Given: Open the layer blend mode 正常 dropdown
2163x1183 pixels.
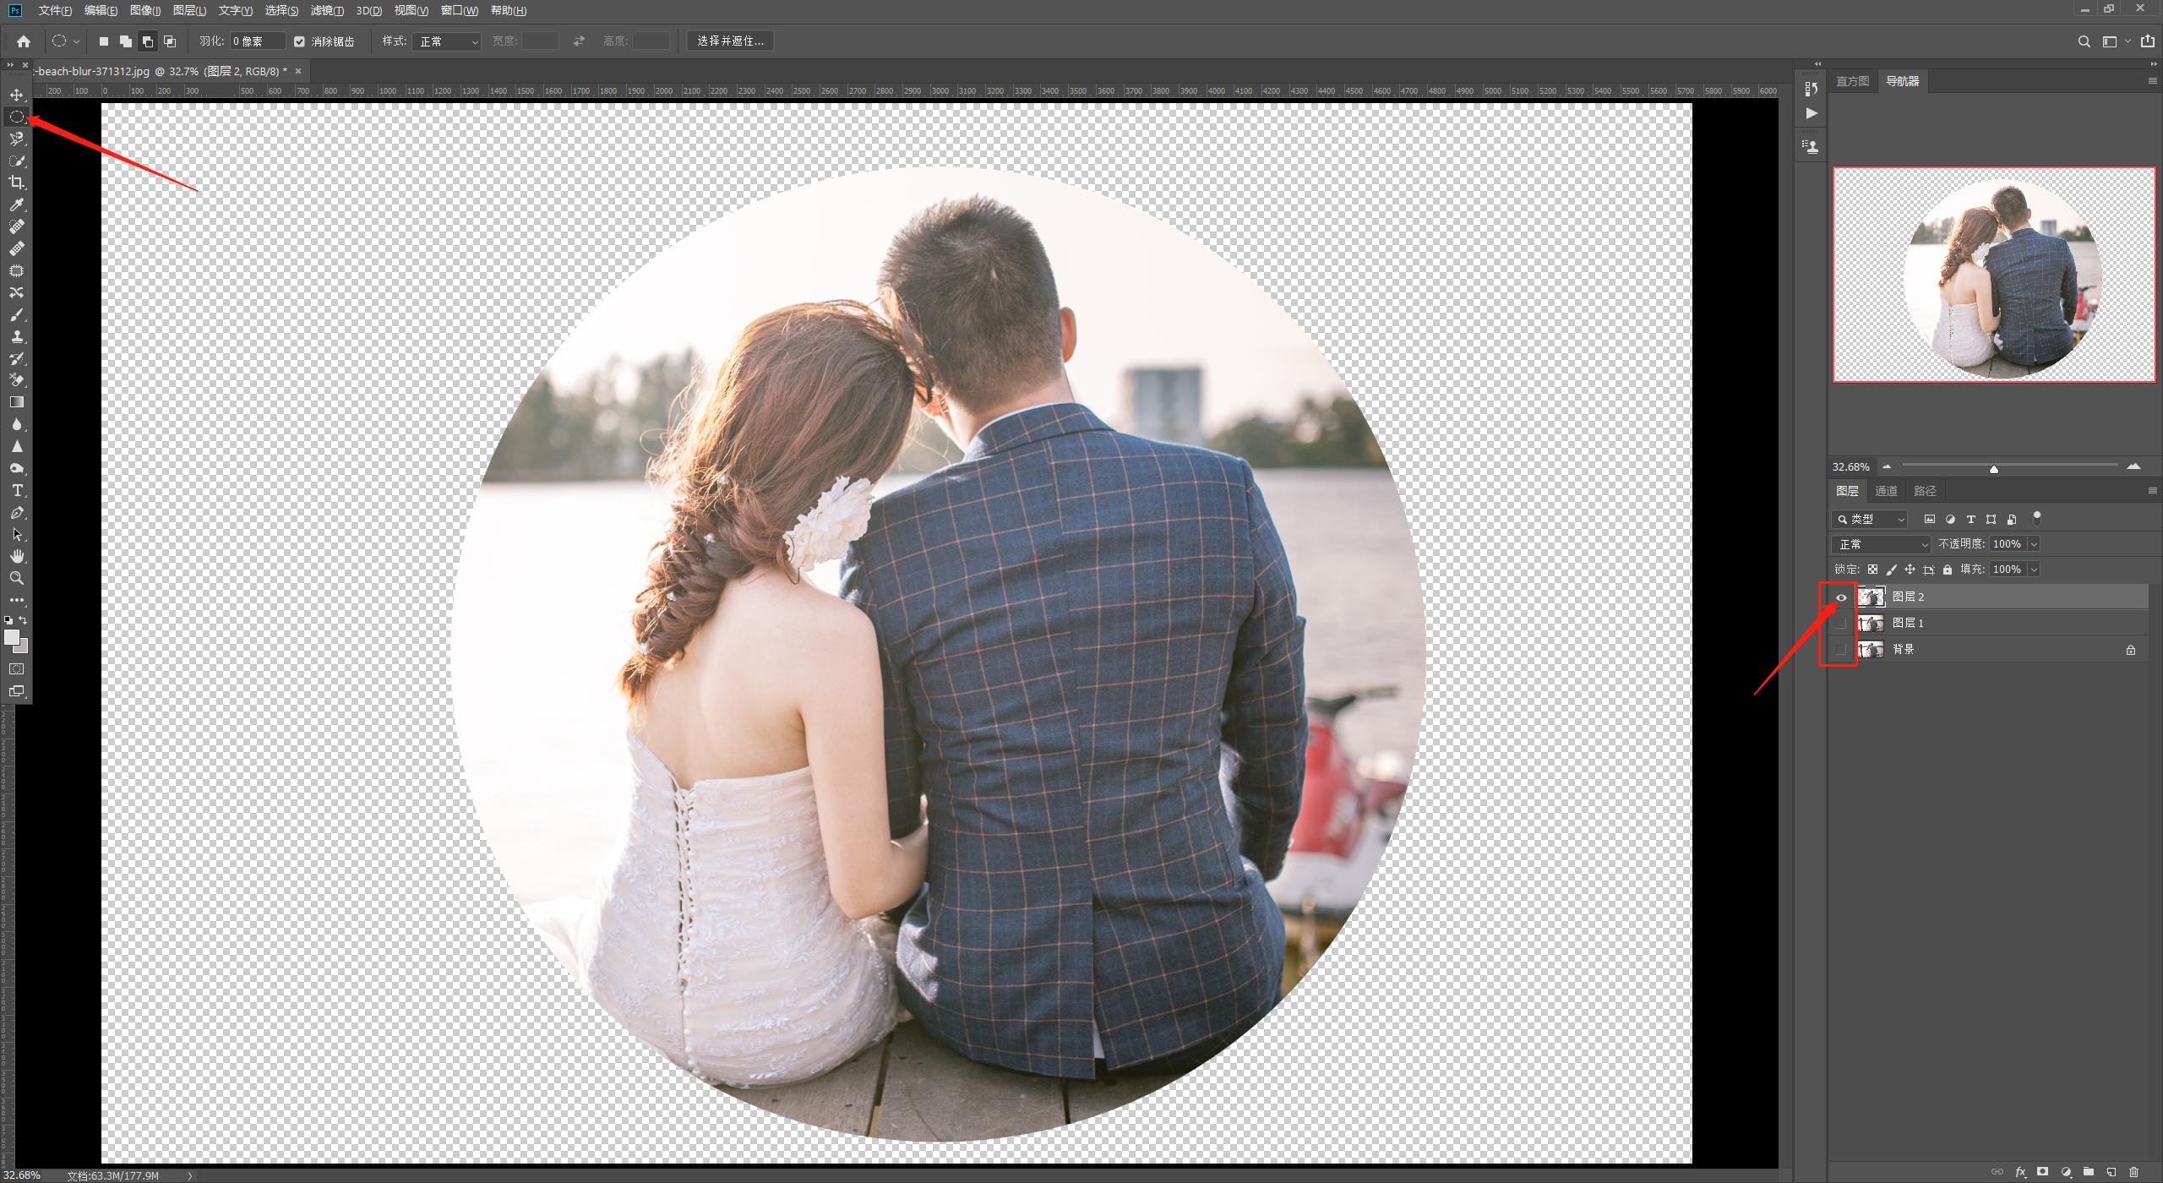Looking at the screenshot, I should [x=1881, y=544].
